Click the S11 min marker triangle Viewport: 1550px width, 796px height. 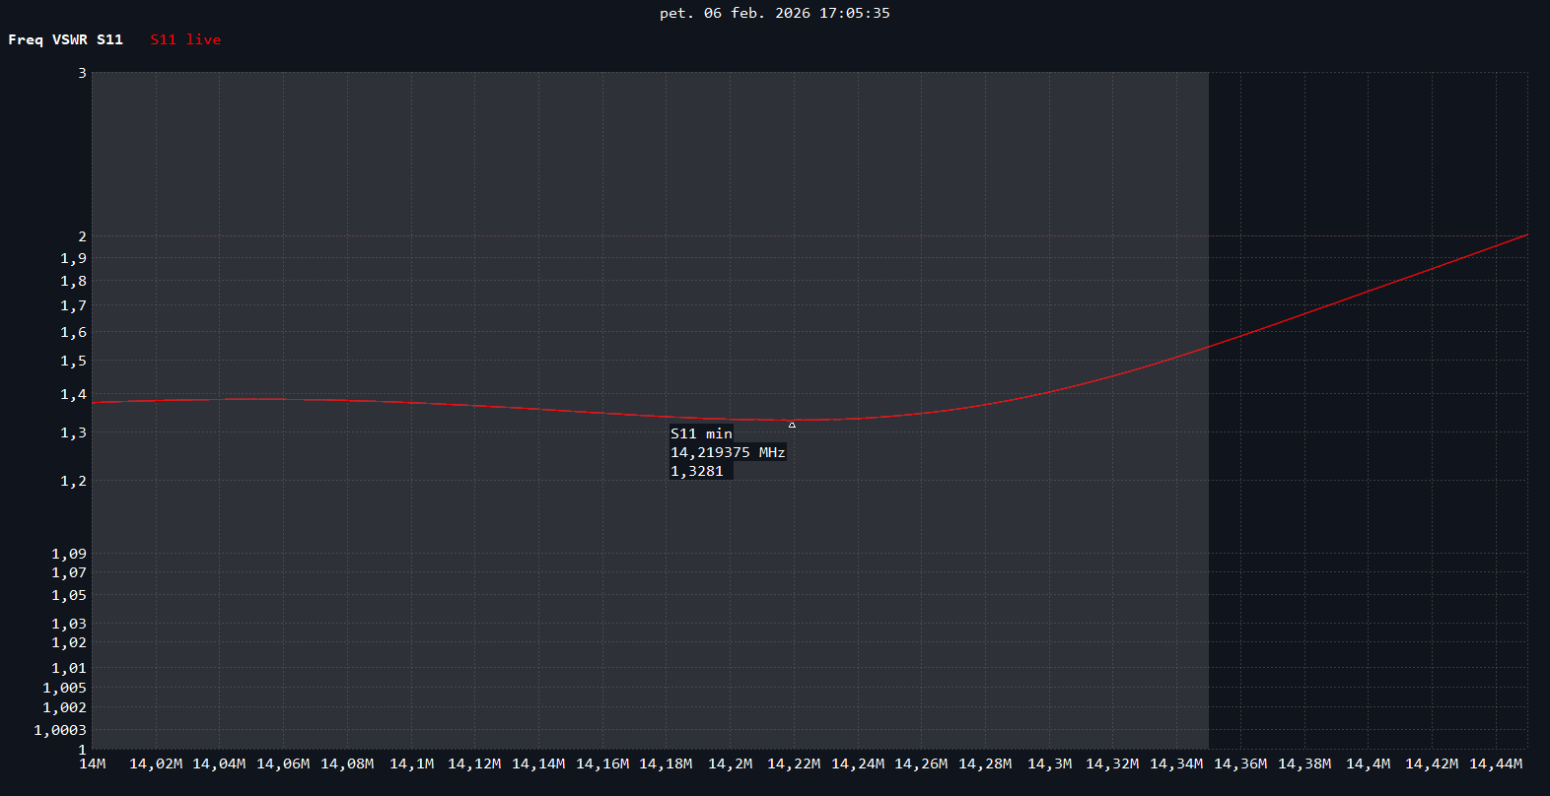(792, 425)
